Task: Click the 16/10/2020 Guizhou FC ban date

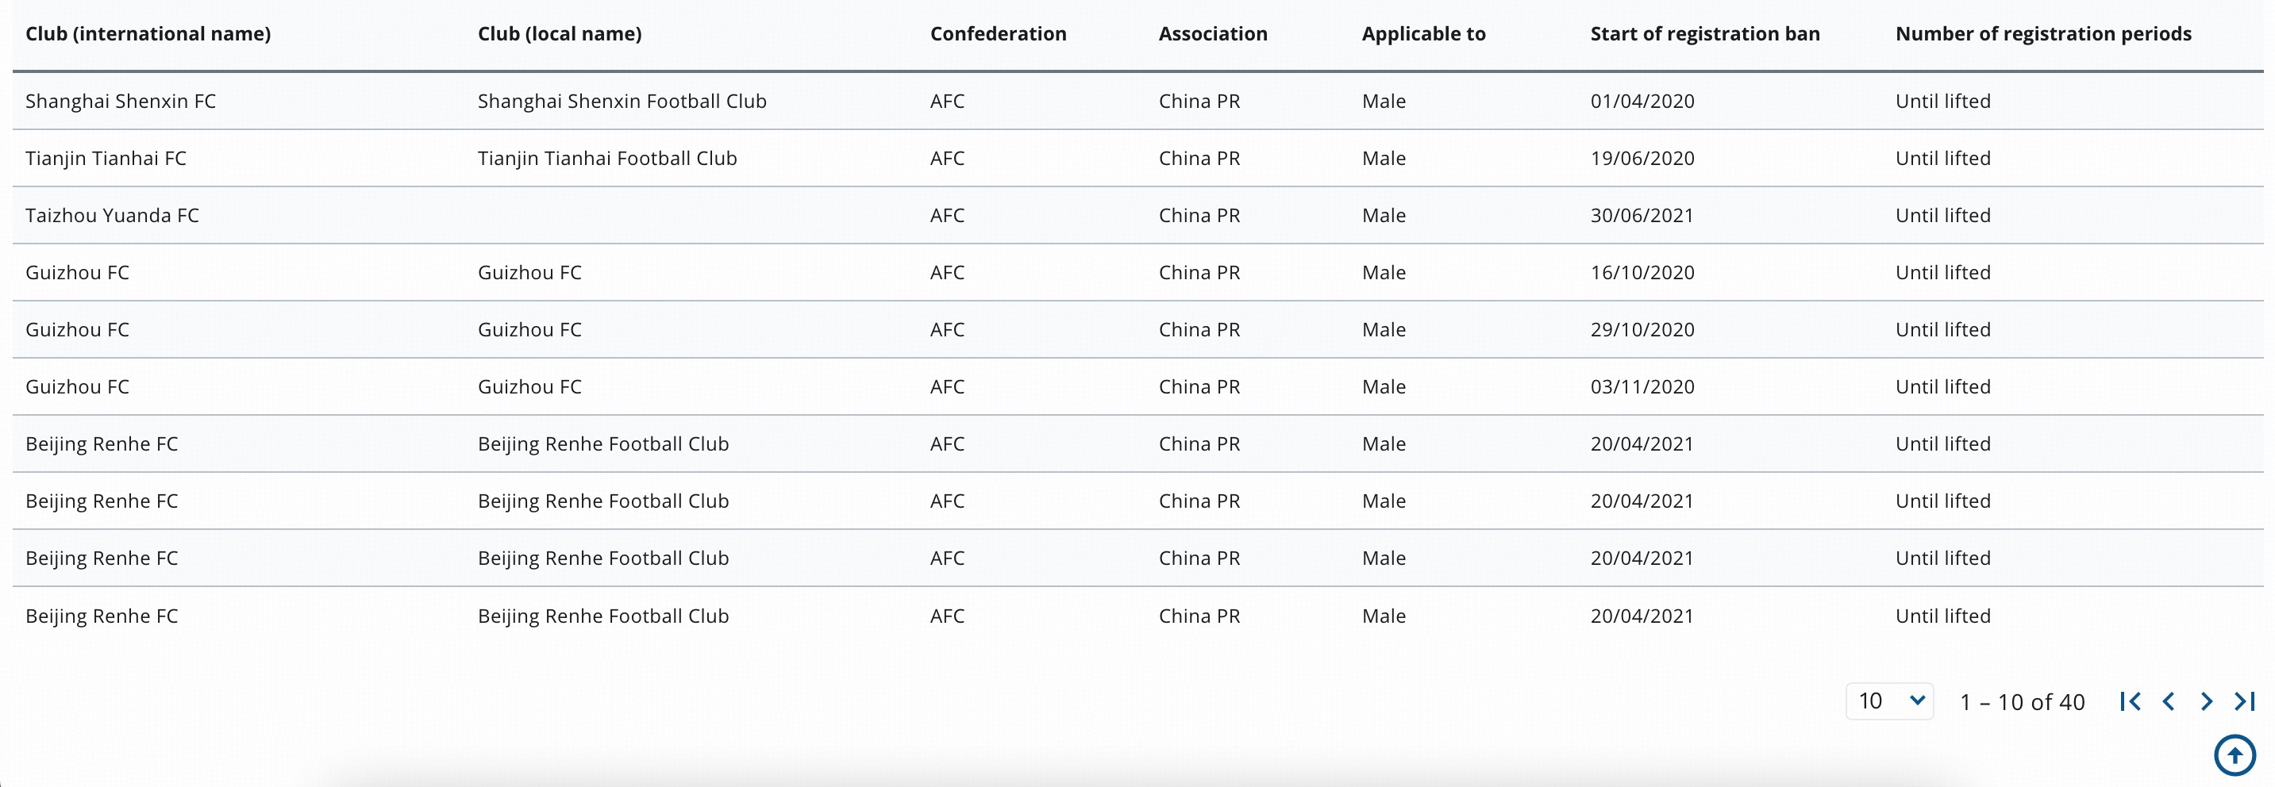Action: [1642, 273]
